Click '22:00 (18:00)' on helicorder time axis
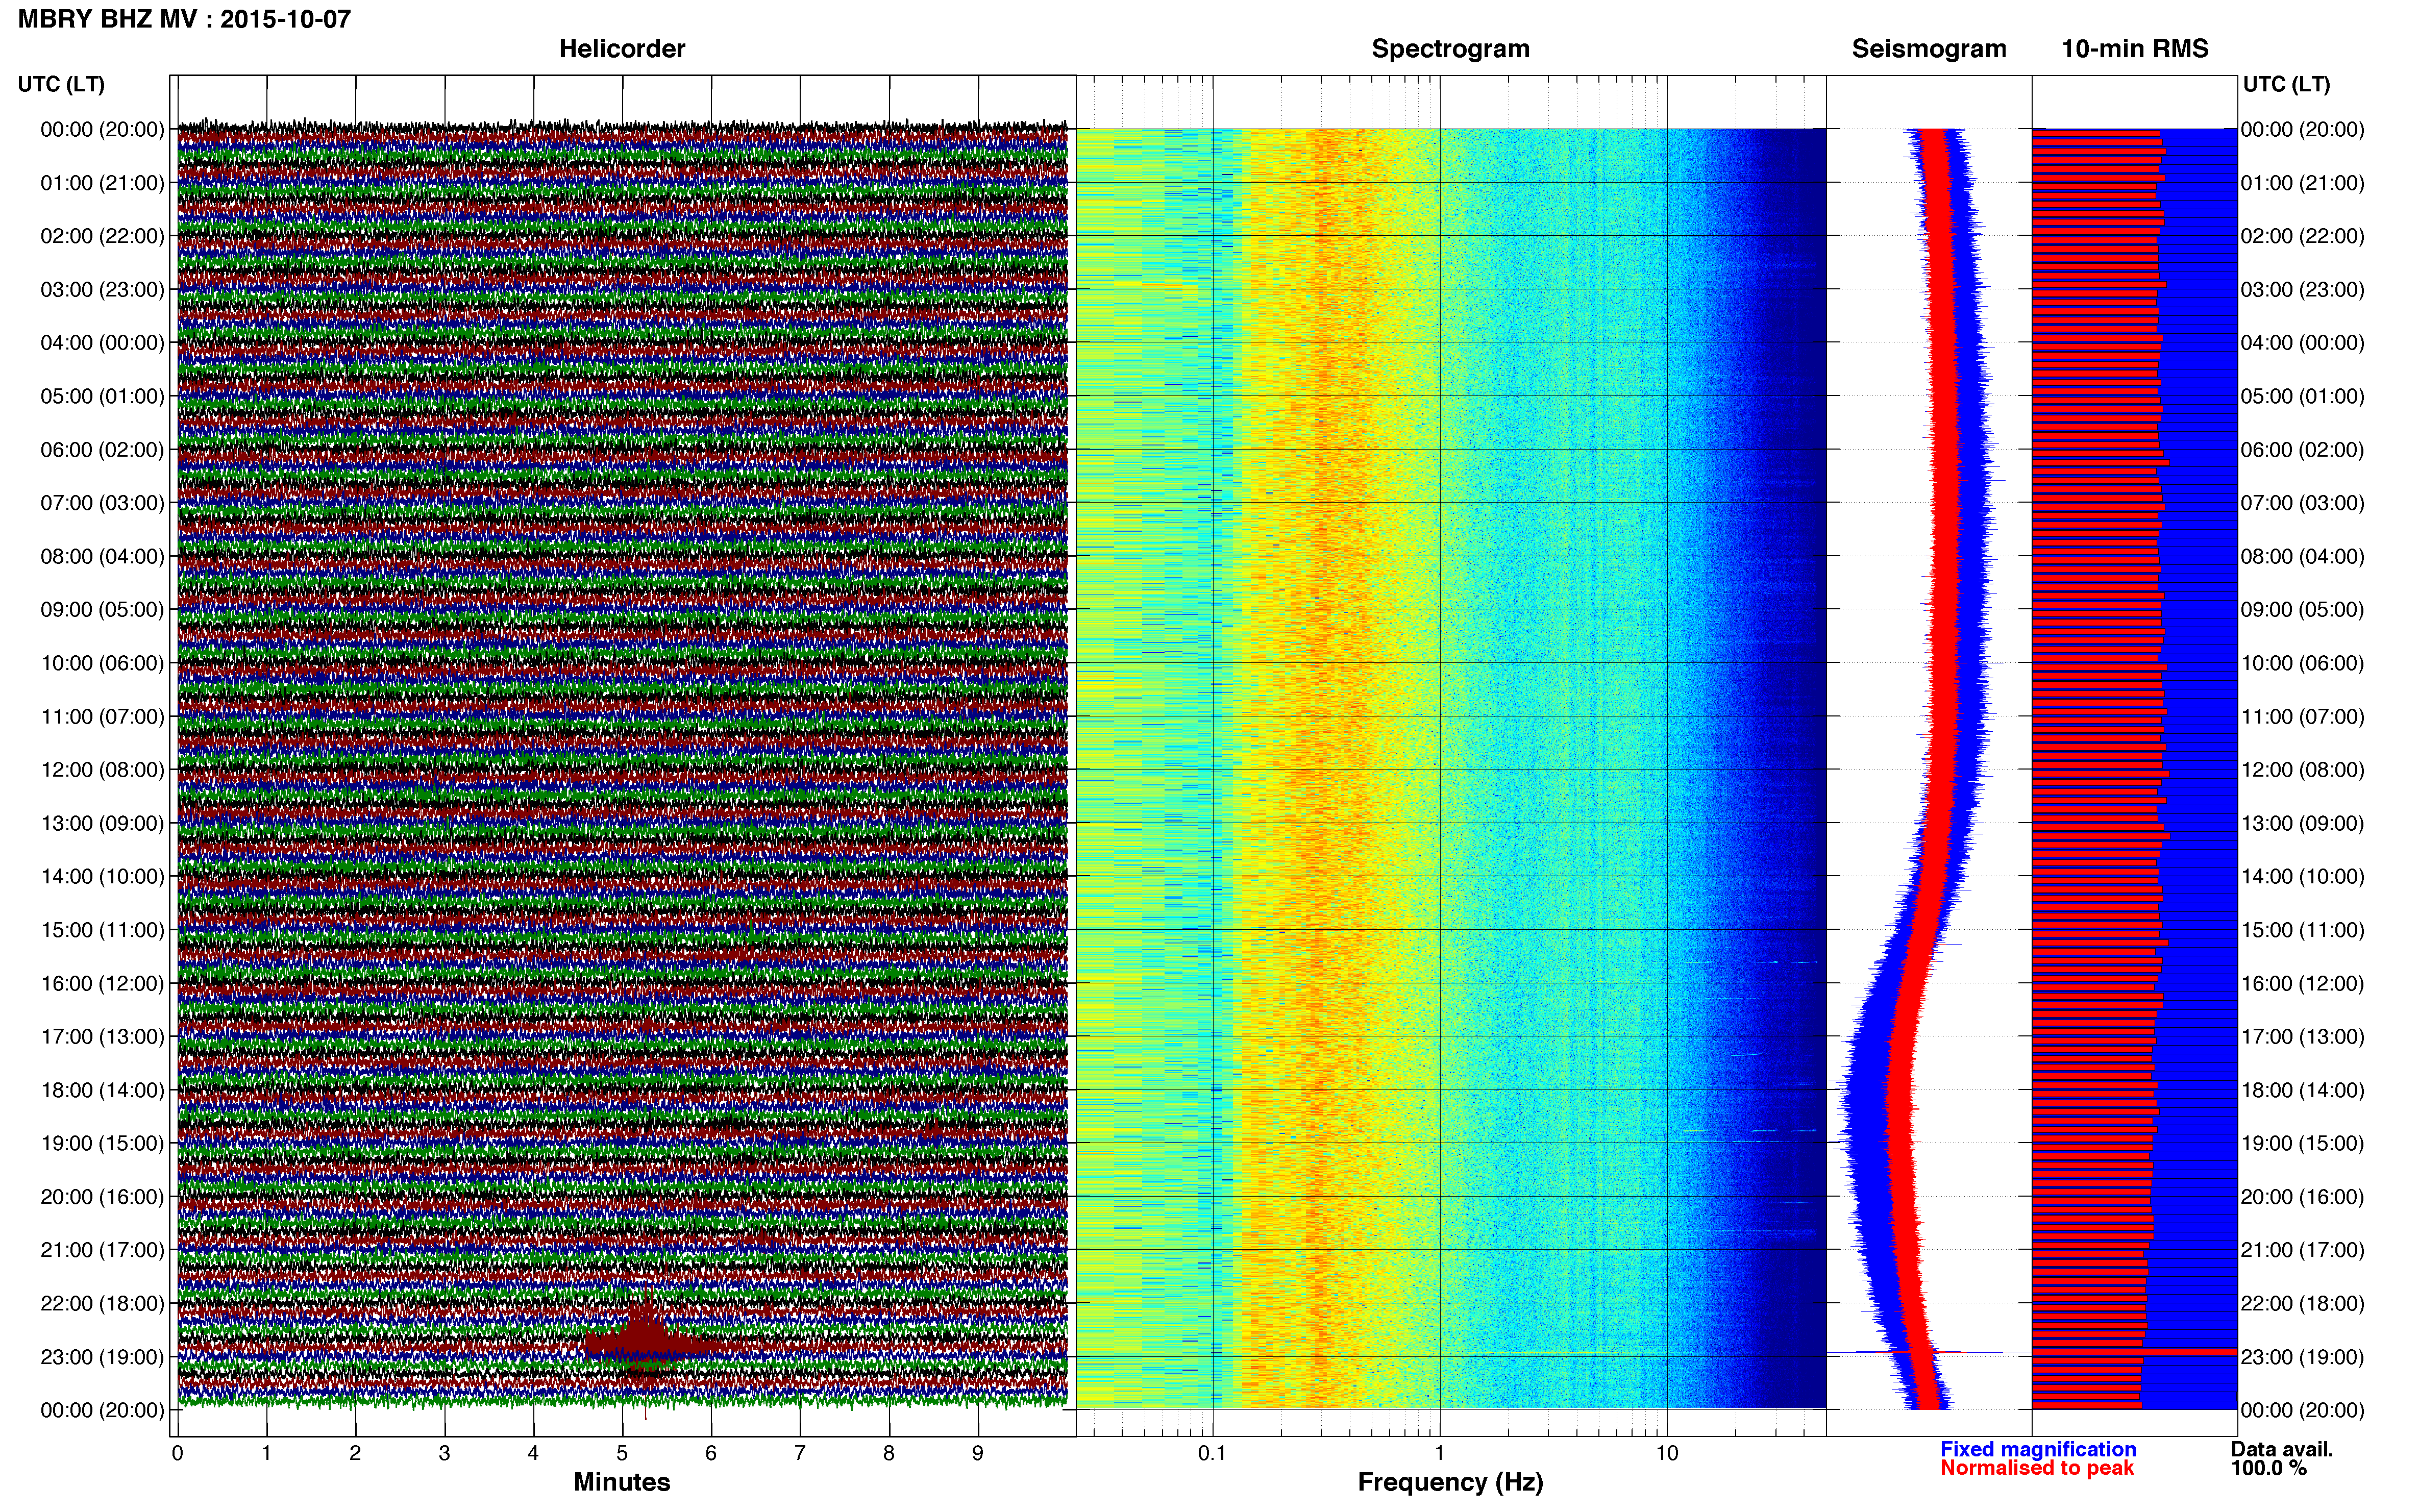 pyautogui.click(x=102, y=1304)
